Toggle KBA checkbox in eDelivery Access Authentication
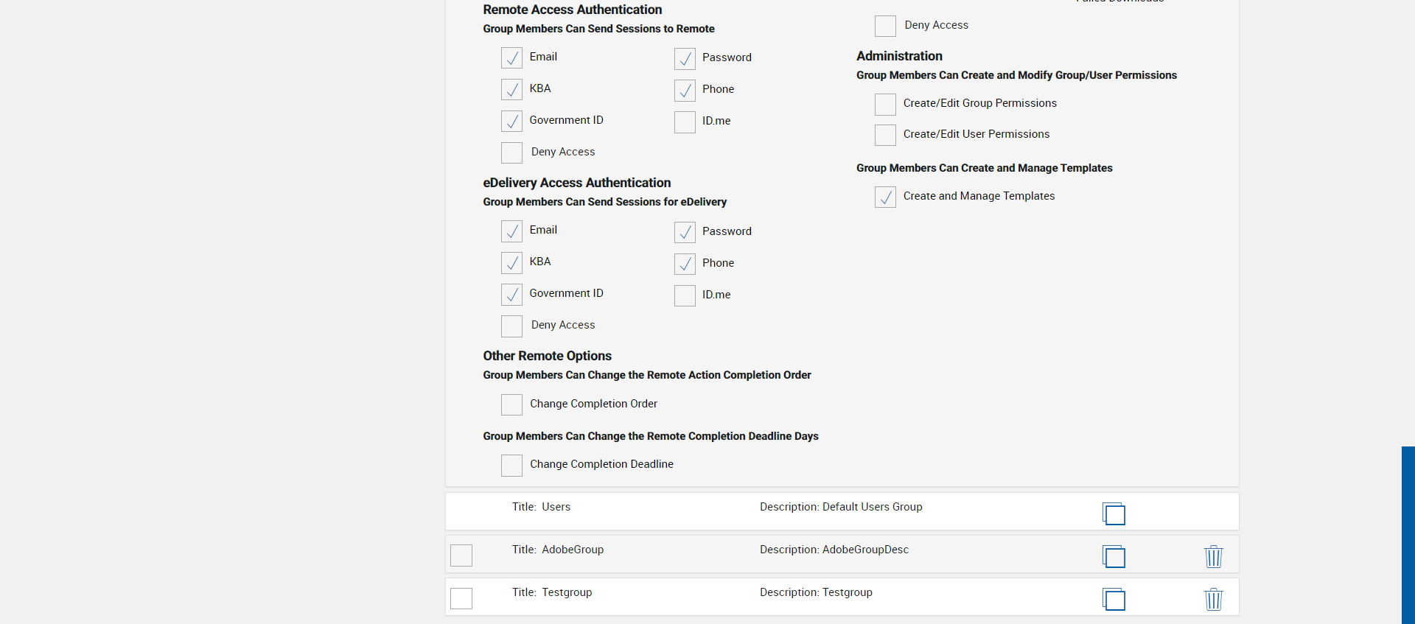This screenshot has width=1415, height=624. click(x=511, y=262)
